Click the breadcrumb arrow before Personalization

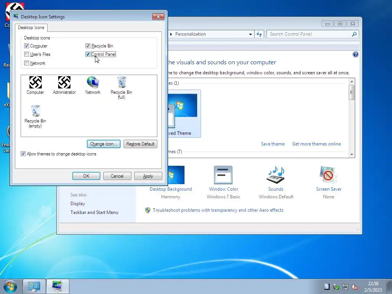(171, 34)
